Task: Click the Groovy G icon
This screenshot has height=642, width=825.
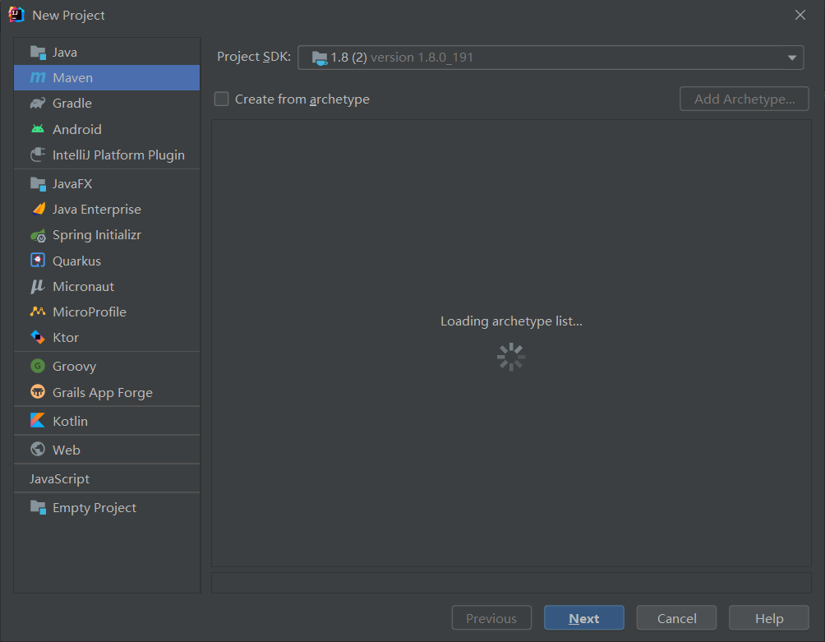Action: pyautogui.click(x=38, y=366)
